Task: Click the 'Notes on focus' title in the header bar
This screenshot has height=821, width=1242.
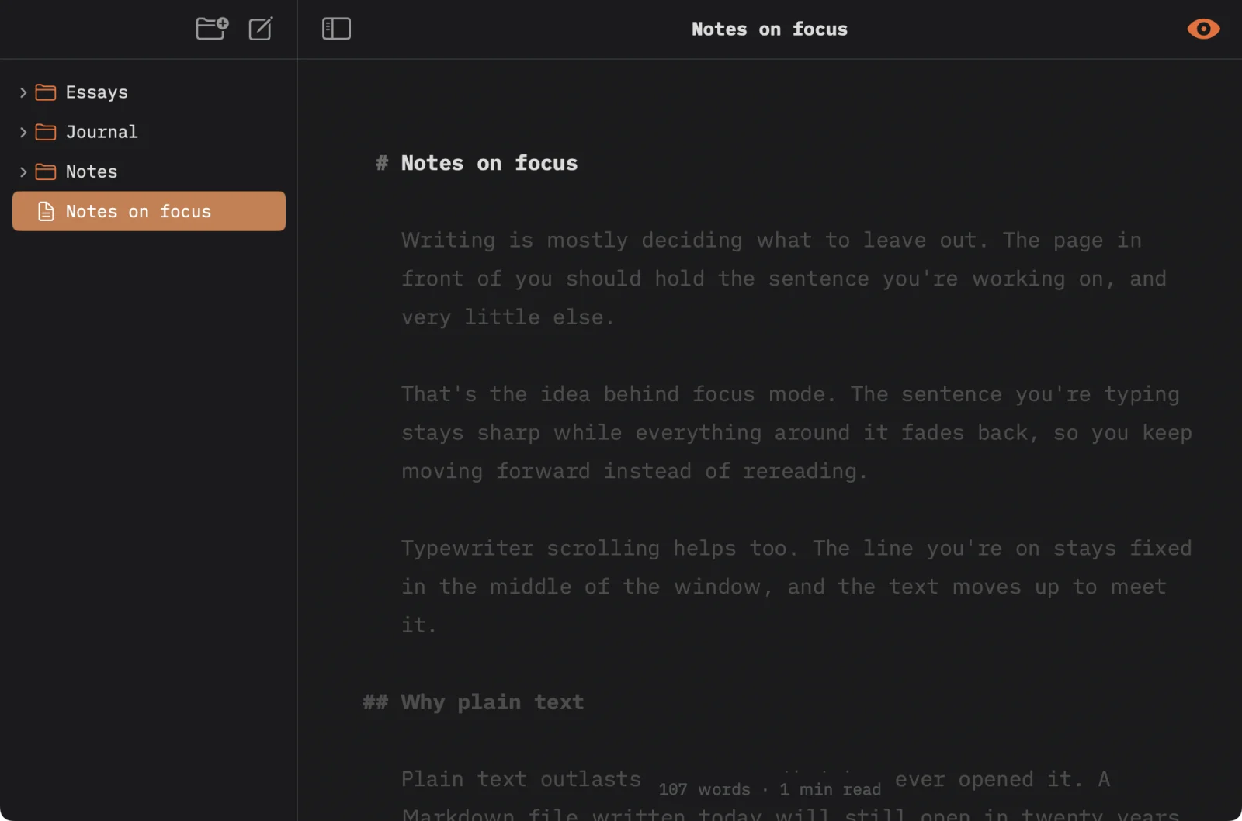Action: pyautogui.click(x=769, y=29)
